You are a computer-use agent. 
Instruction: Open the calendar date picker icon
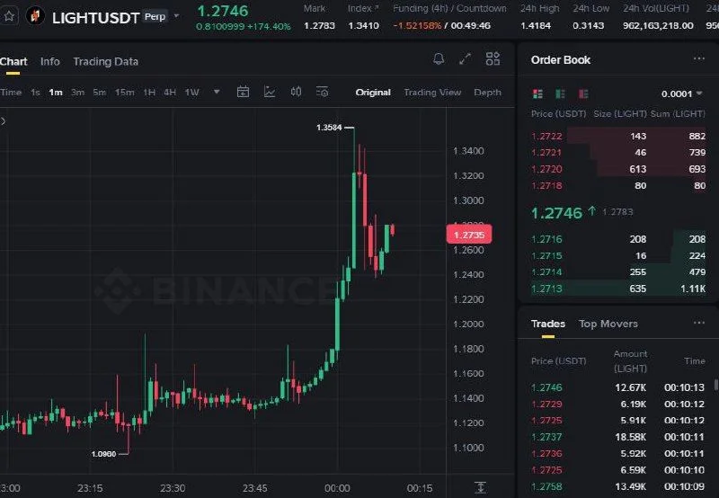click(x=243, y=93)
